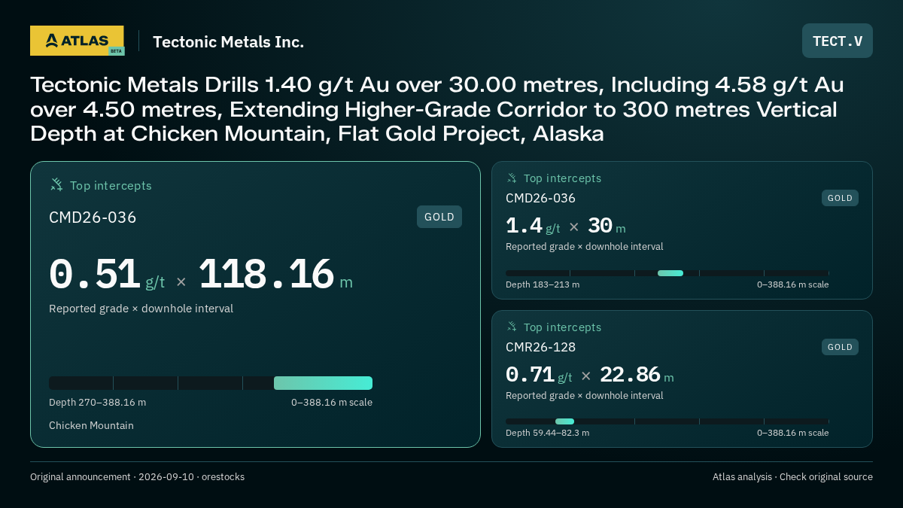Screen dimensions: 903x508
Task: Click the Tectonic Metals Inc. company name
Action: [x=229, y=42]
